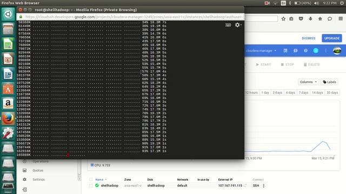The image size is (346, 194).
Task: Open the clock showing 9:22 PM
Action: (x=330, y=3)
